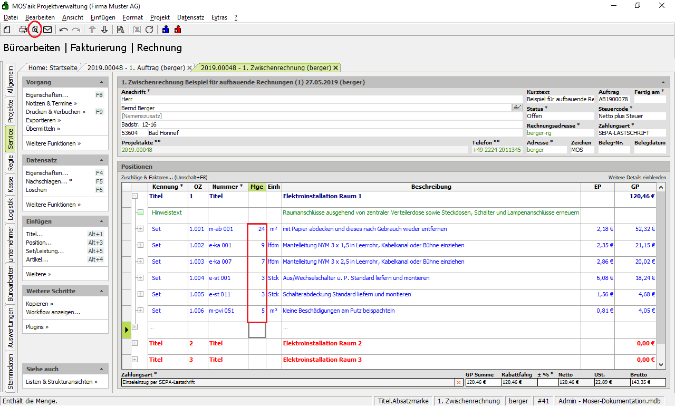Click the new document toolbar icon
This screenshot has height=406, width=675.
(x=7, y=30)
